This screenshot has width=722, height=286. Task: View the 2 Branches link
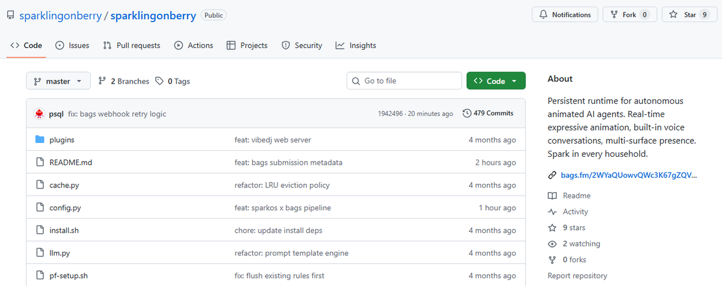pos(123,81)
